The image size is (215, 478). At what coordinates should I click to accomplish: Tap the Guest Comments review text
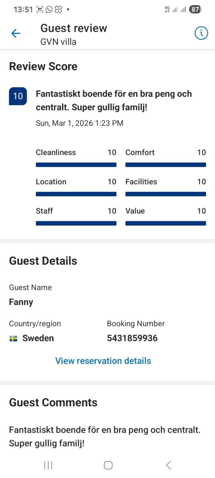(105, 437)
